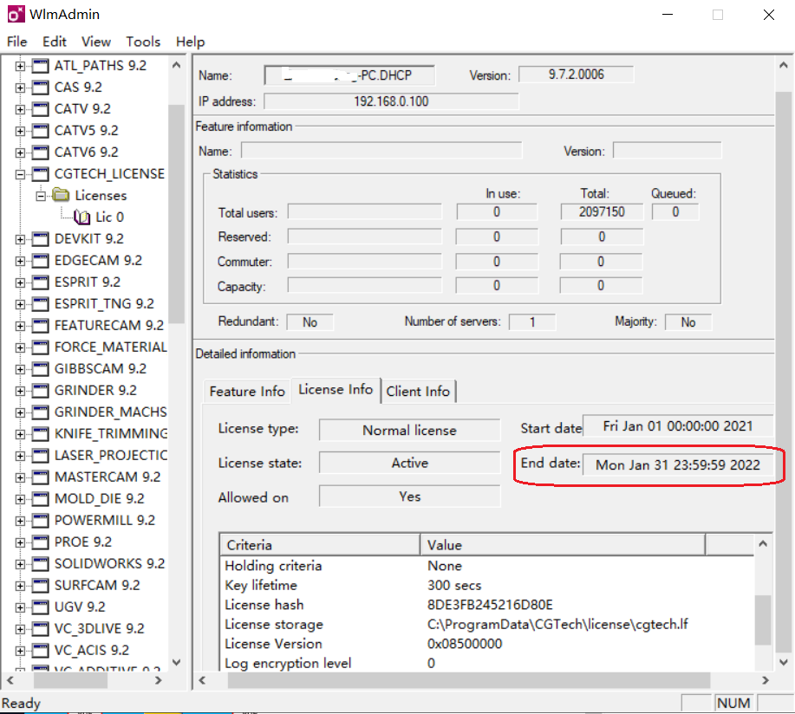Expand the EDGECAM 9.2 tree node
The height and width of the screenshot is (714, 795).
click(20, 261)
